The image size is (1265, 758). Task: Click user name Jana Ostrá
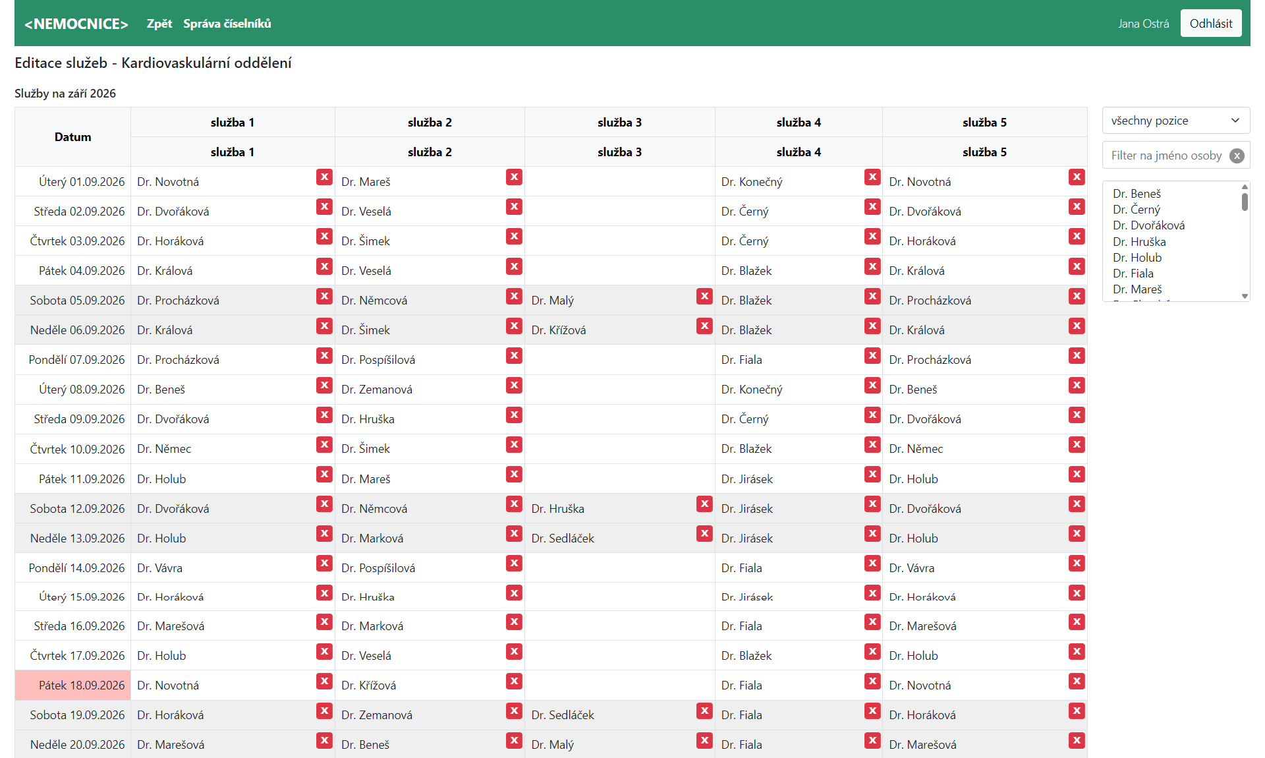[x=1143, y=24]
